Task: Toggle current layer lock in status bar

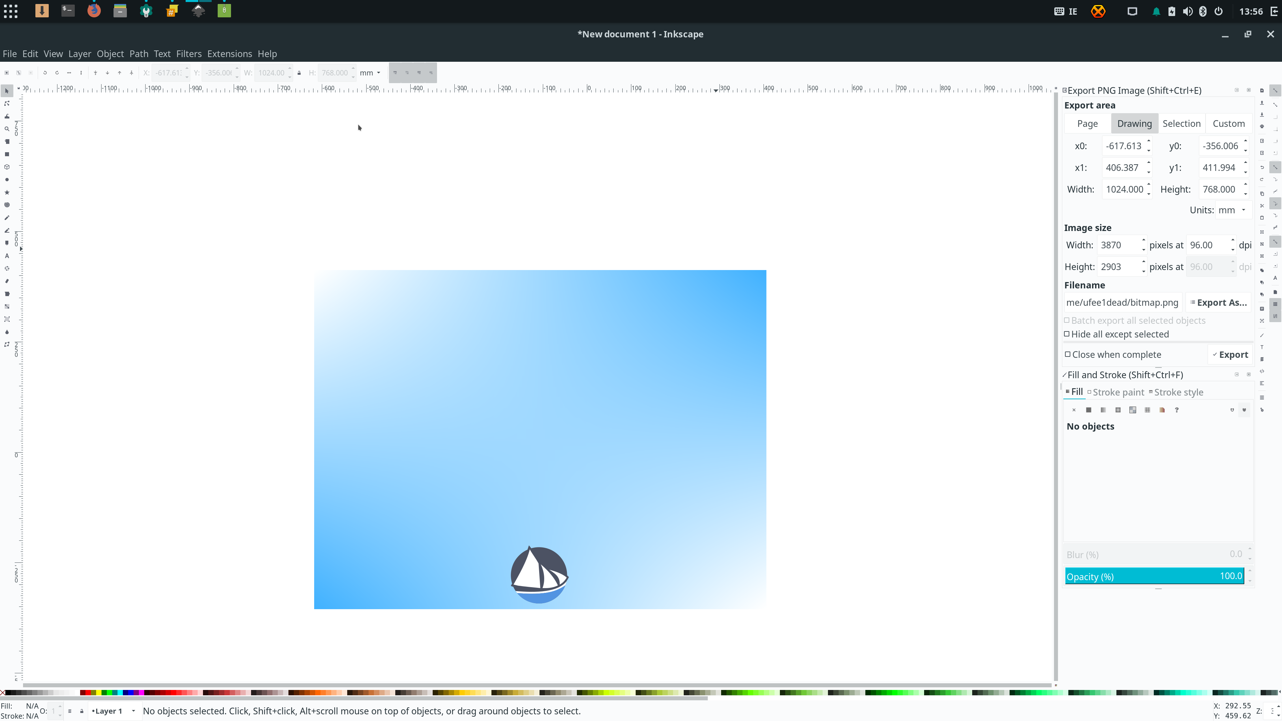Action: coord(81,711)
